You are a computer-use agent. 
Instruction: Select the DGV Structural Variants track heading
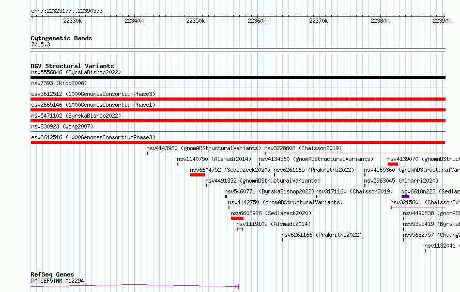[x=72, y=66]
